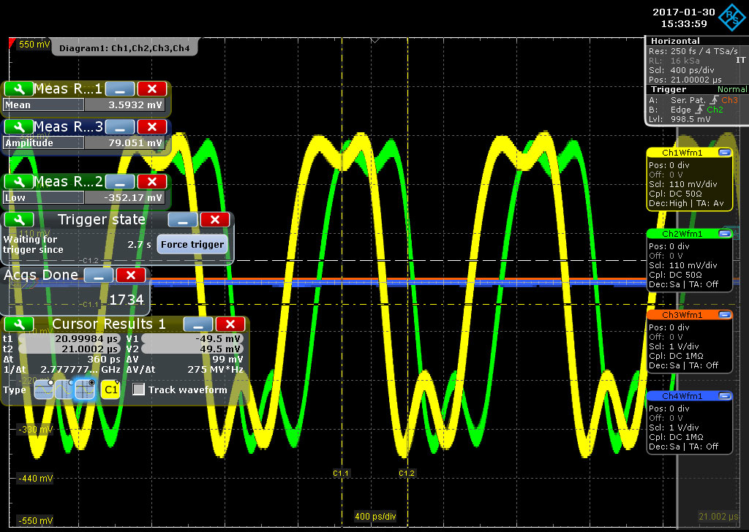Screen dimensions: 749x532
Task: Select the combined horizontal-vertical cursor type
Action: pos(84,389)
